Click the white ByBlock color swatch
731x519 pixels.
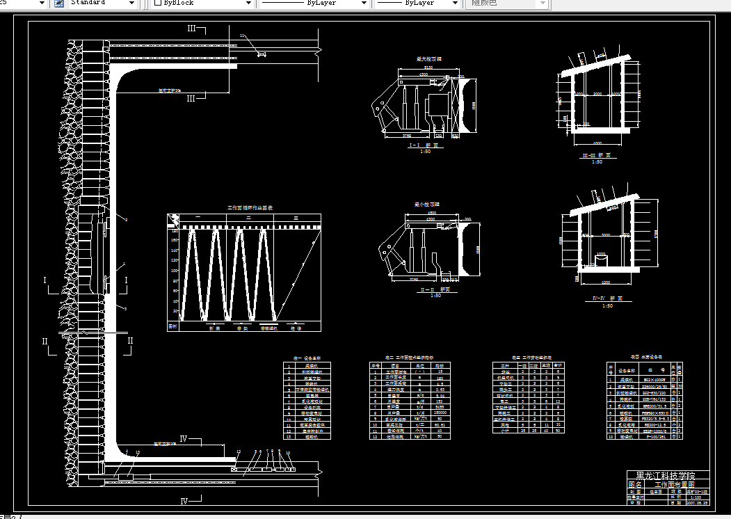coord(158,3)
